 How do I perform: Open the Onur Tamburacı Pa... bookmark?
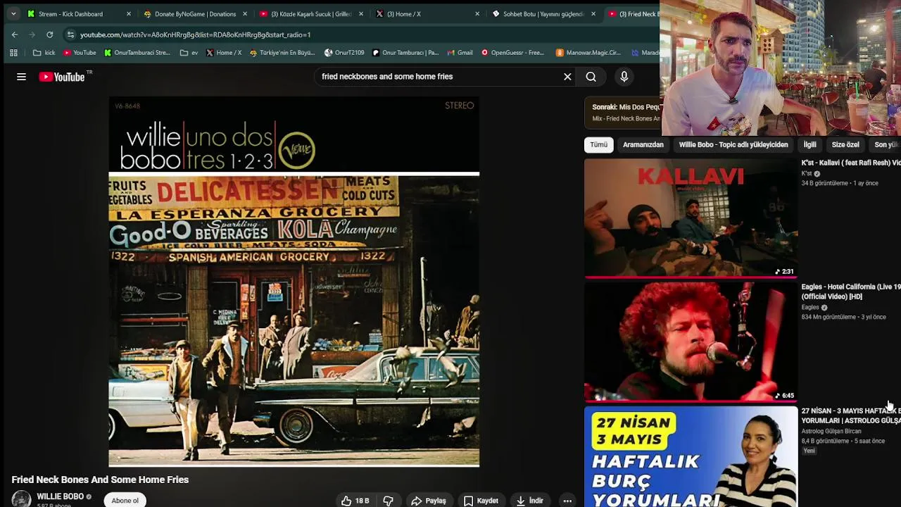click(x=405, y=52)
